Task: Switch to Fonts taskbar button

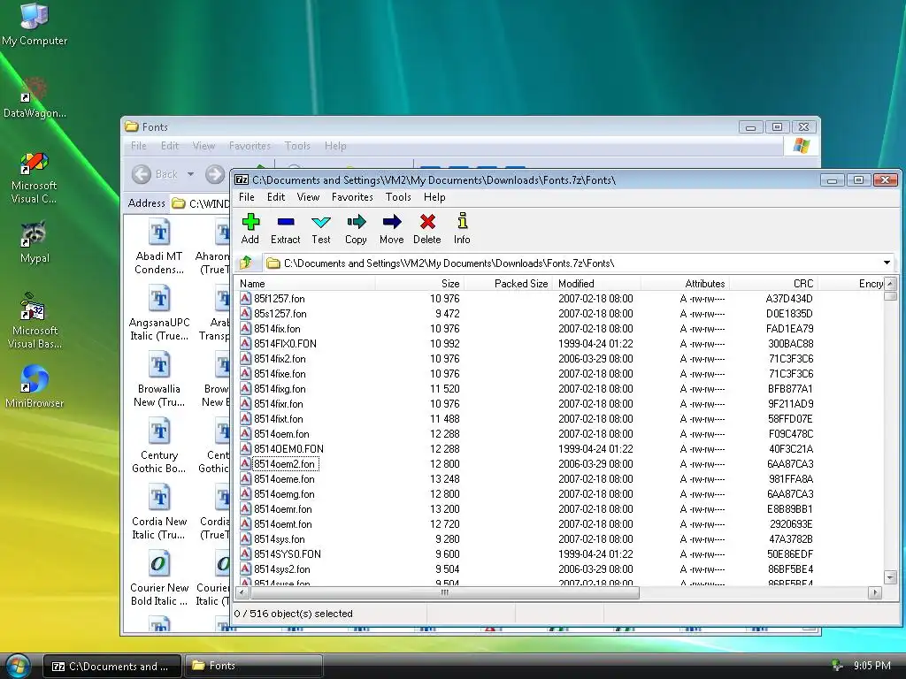Action: pyautogui.click(x=254, y=667)
